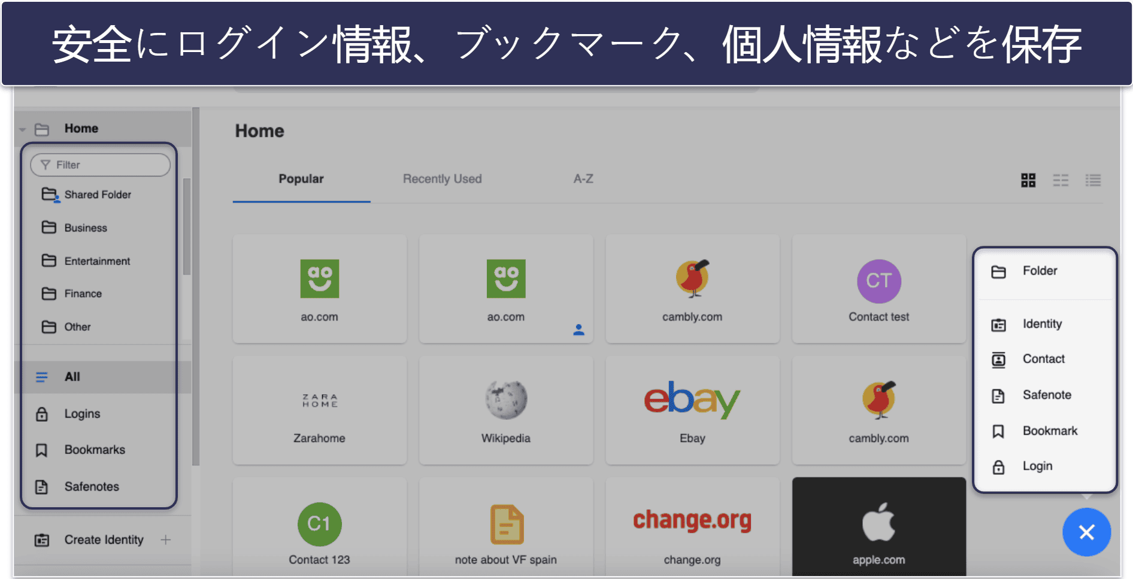Close the add menu with blue X button

pos(1086,532)
